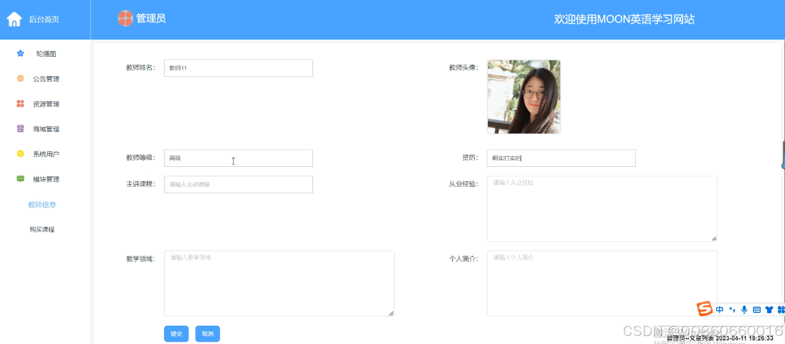785x344 pixels.
Task: Open the 资源管理 menu
Action: click(x=46, y=104)
